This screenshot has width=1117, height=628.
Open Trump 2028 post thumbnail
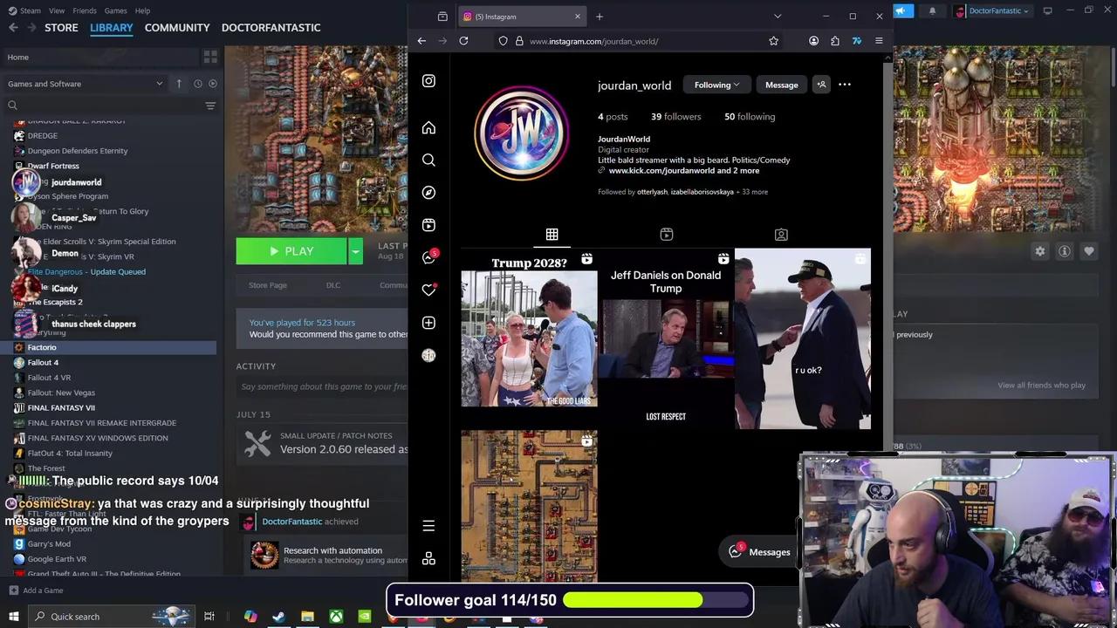click(529, 338)
